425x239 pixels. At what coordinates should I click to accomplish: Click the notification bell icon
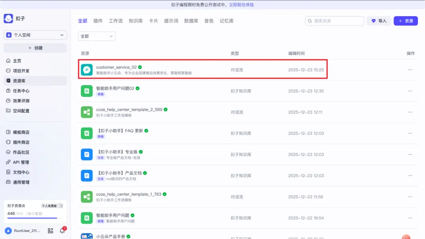[x=62, y=231]
